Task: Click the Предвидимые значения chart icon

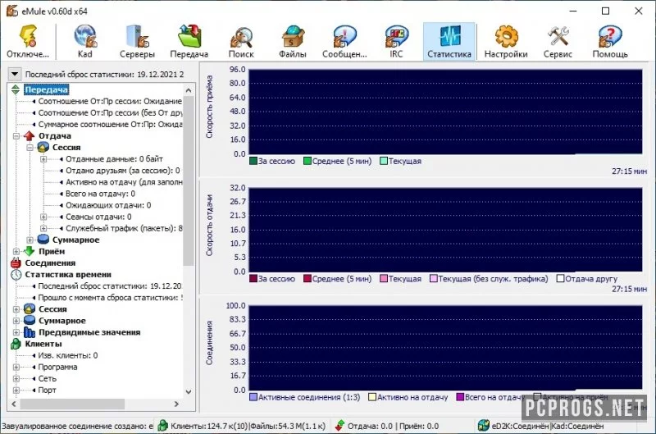Action: click(29, 332)
